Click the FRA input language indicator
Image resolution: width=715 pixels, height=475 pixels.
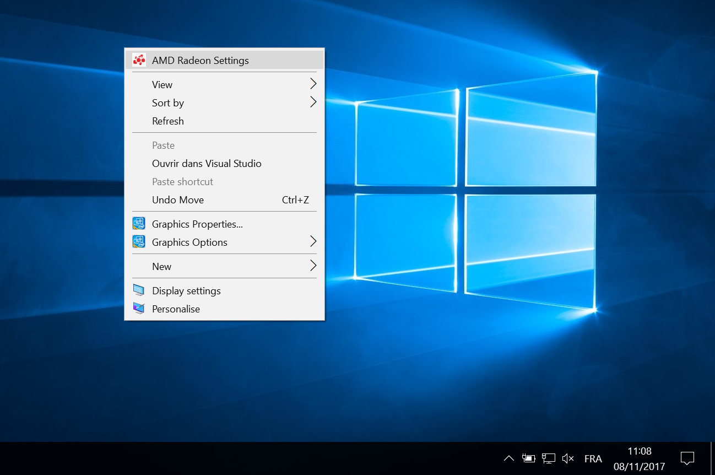pos(593,458)
